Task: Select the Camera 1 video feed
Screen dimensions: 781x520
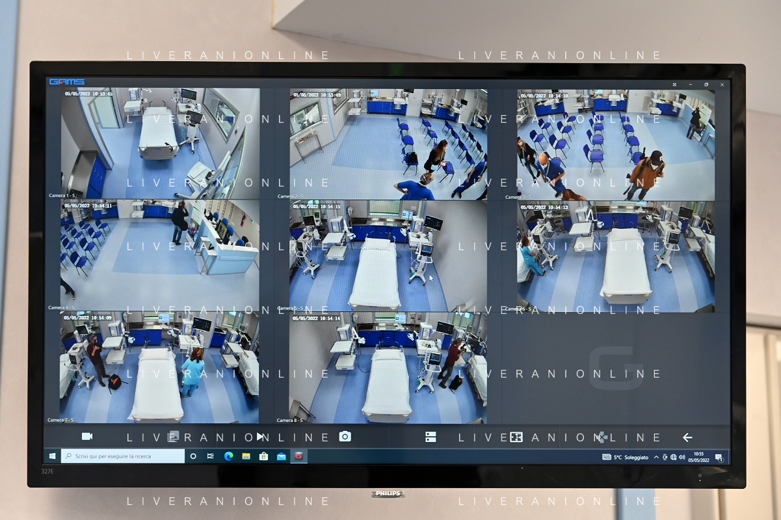Action: [x=160, y=143]
